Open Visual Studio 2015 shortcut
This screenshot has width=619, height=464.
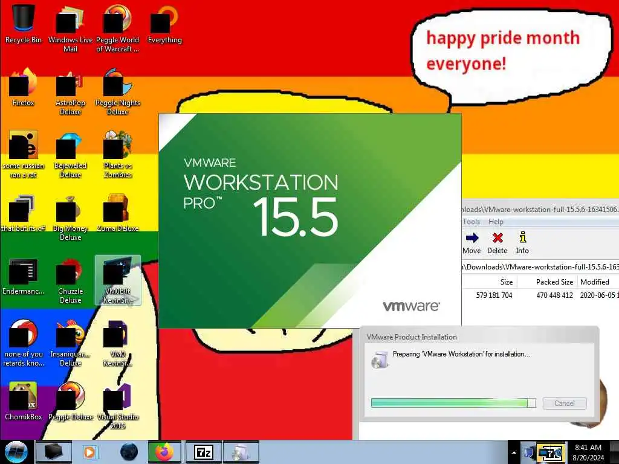117,407
